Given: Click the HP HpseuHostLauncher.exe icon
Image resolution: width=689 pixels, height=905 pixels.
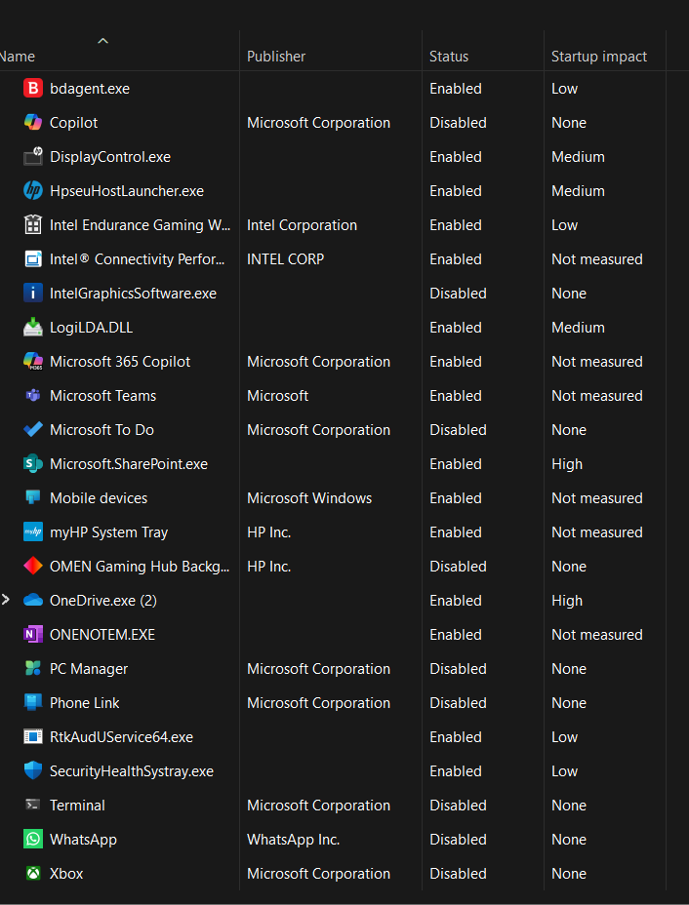Looking at the screenshot, I should (33, 191).
